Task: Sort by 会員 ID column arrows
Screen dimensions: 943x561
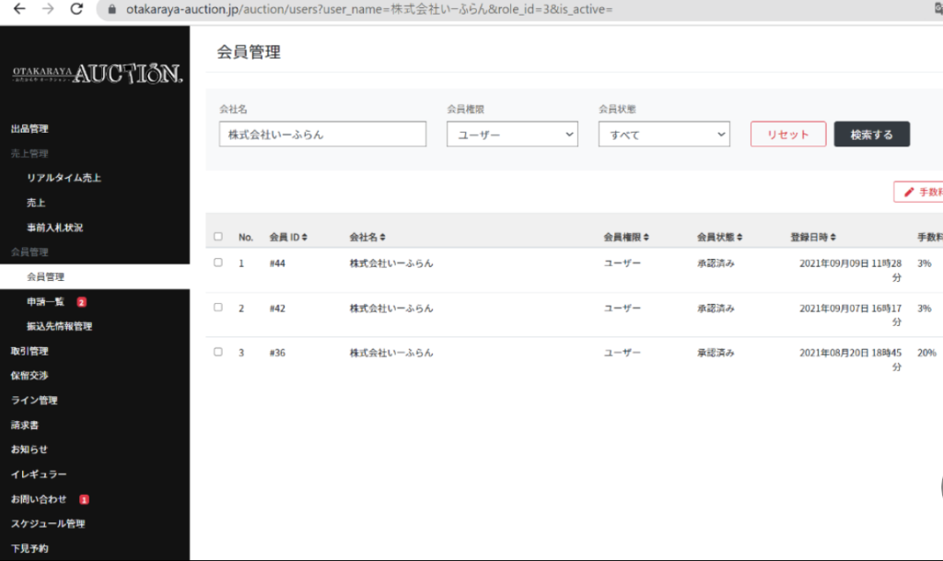Action: [304, 238]
